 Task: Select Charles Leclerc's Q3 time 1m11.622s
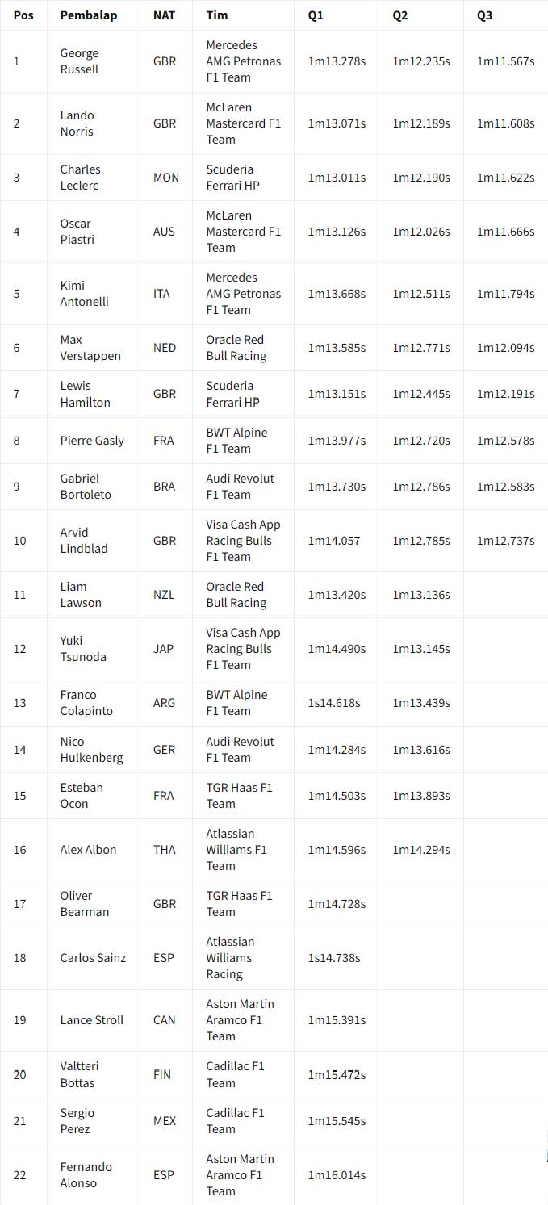505,178
